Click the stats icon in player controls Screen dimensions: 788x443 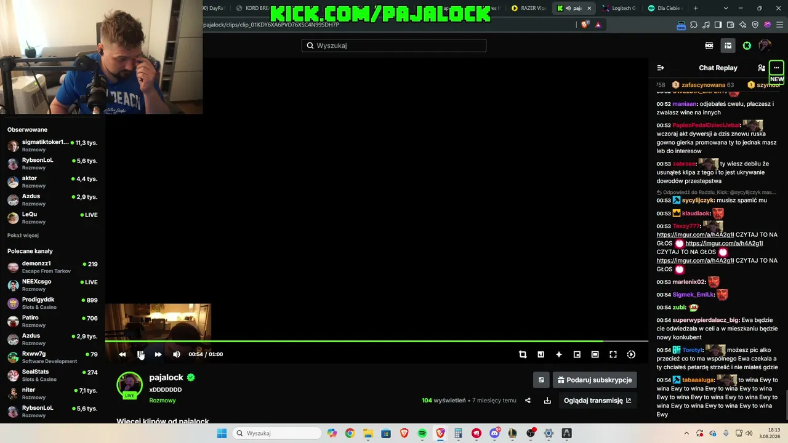click(541, 354)
